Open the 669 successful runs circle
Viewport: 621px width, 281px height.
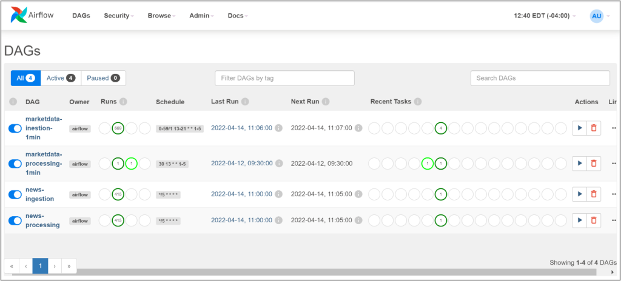(x=118, y=128)
